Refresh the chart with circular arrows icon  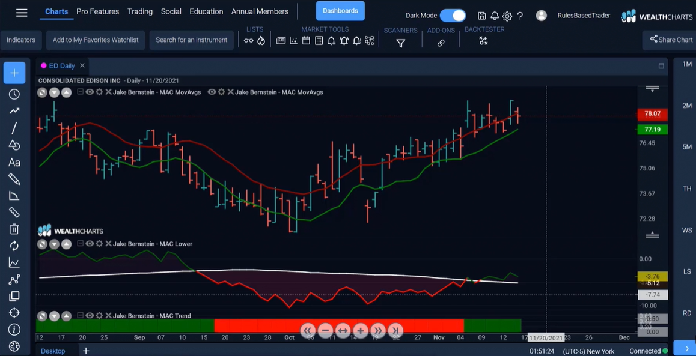tap(14, 246)
